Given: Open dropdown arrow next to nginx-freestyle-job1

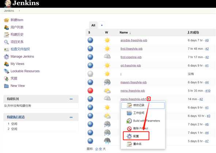Looking at the screenshot, I should coord(149,99).
